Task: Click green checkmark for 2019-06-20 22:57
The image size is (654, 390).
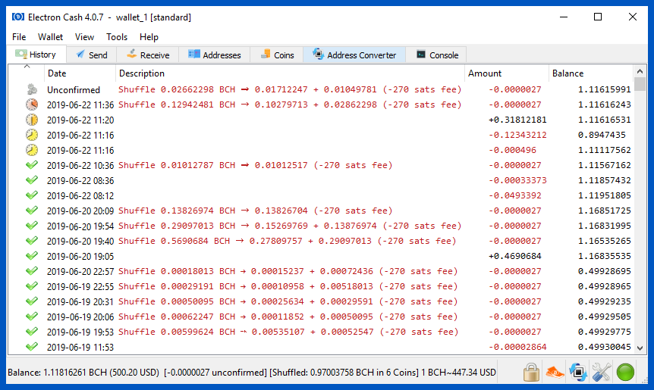Action: click(32, 270)
